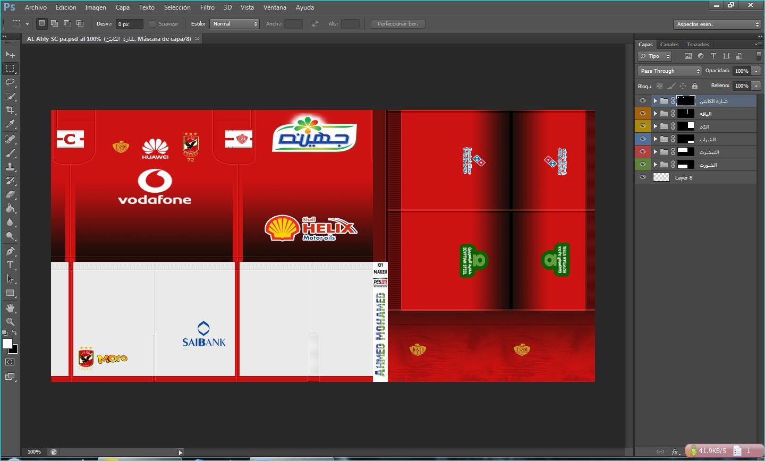Hide the Layer 8 layer
Viewport: 765px width, 461px height.
click(x=643, y=177)
